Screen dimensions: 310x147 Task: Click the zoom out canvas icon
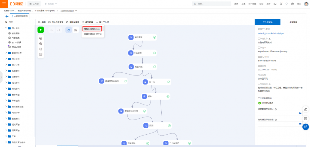click(x=41, y=44)
